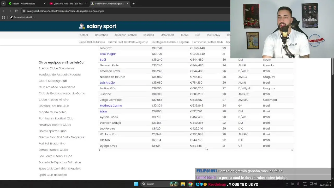
Task: Go back to the previous page
Action: pyautogui.click(x=4, y=11)
